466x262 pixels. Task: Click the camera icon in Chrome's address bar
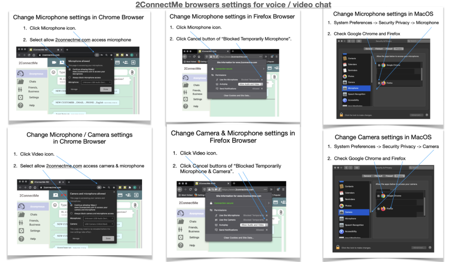[99, 187]
